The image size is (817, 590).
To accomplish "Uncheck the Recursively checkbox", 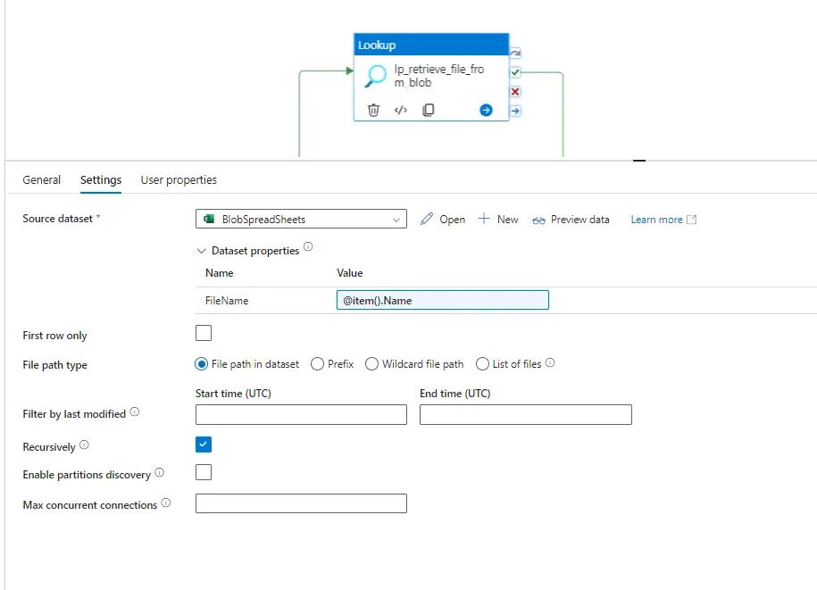I will point(204,445).
